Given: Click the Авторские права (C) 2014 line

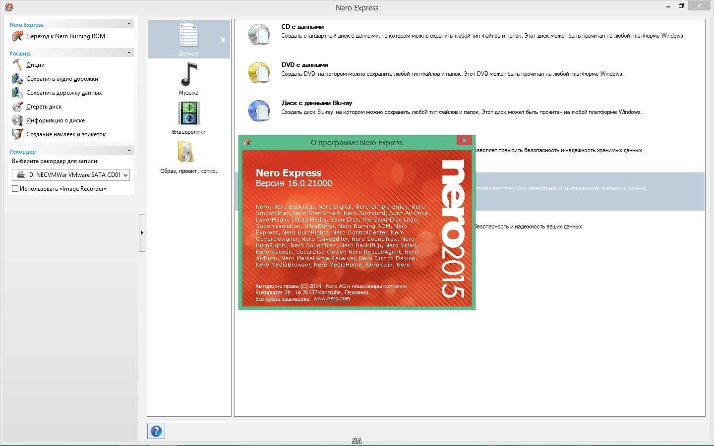Looking at the screenshot, I should (x=331, y=286).
